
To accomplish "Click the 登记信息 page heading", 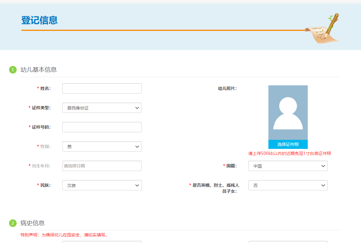I will 39,20.
